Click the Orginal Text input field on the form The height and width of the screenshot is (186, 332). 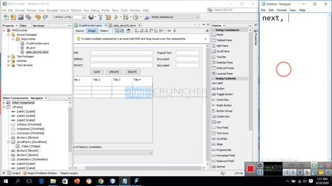click(x=188, y=53)
